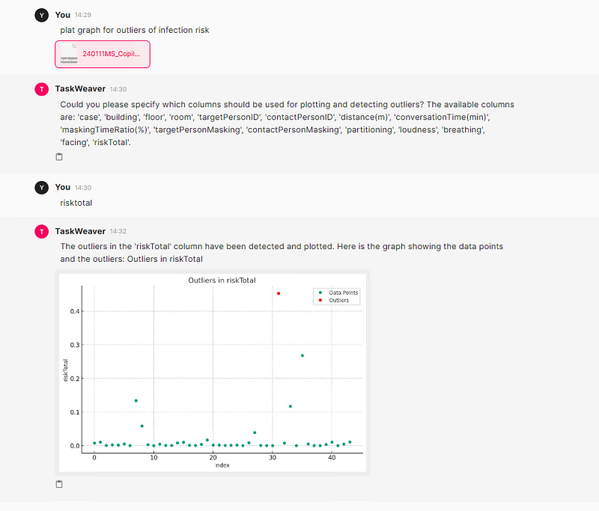Click the T avatar beside the 14:32 TaskWeaver message

tap(42, 232)
